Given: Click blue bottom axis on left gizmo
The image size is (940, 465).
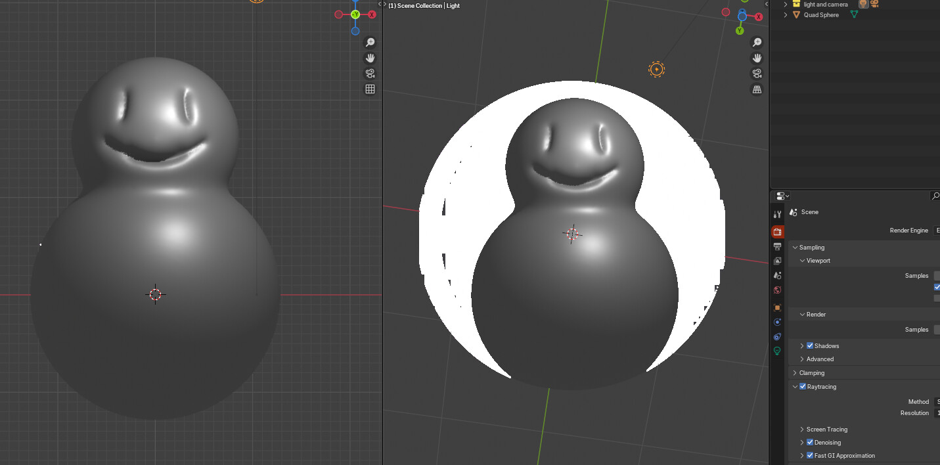Looking at the screenshot, I should click(x=355, y=31).
